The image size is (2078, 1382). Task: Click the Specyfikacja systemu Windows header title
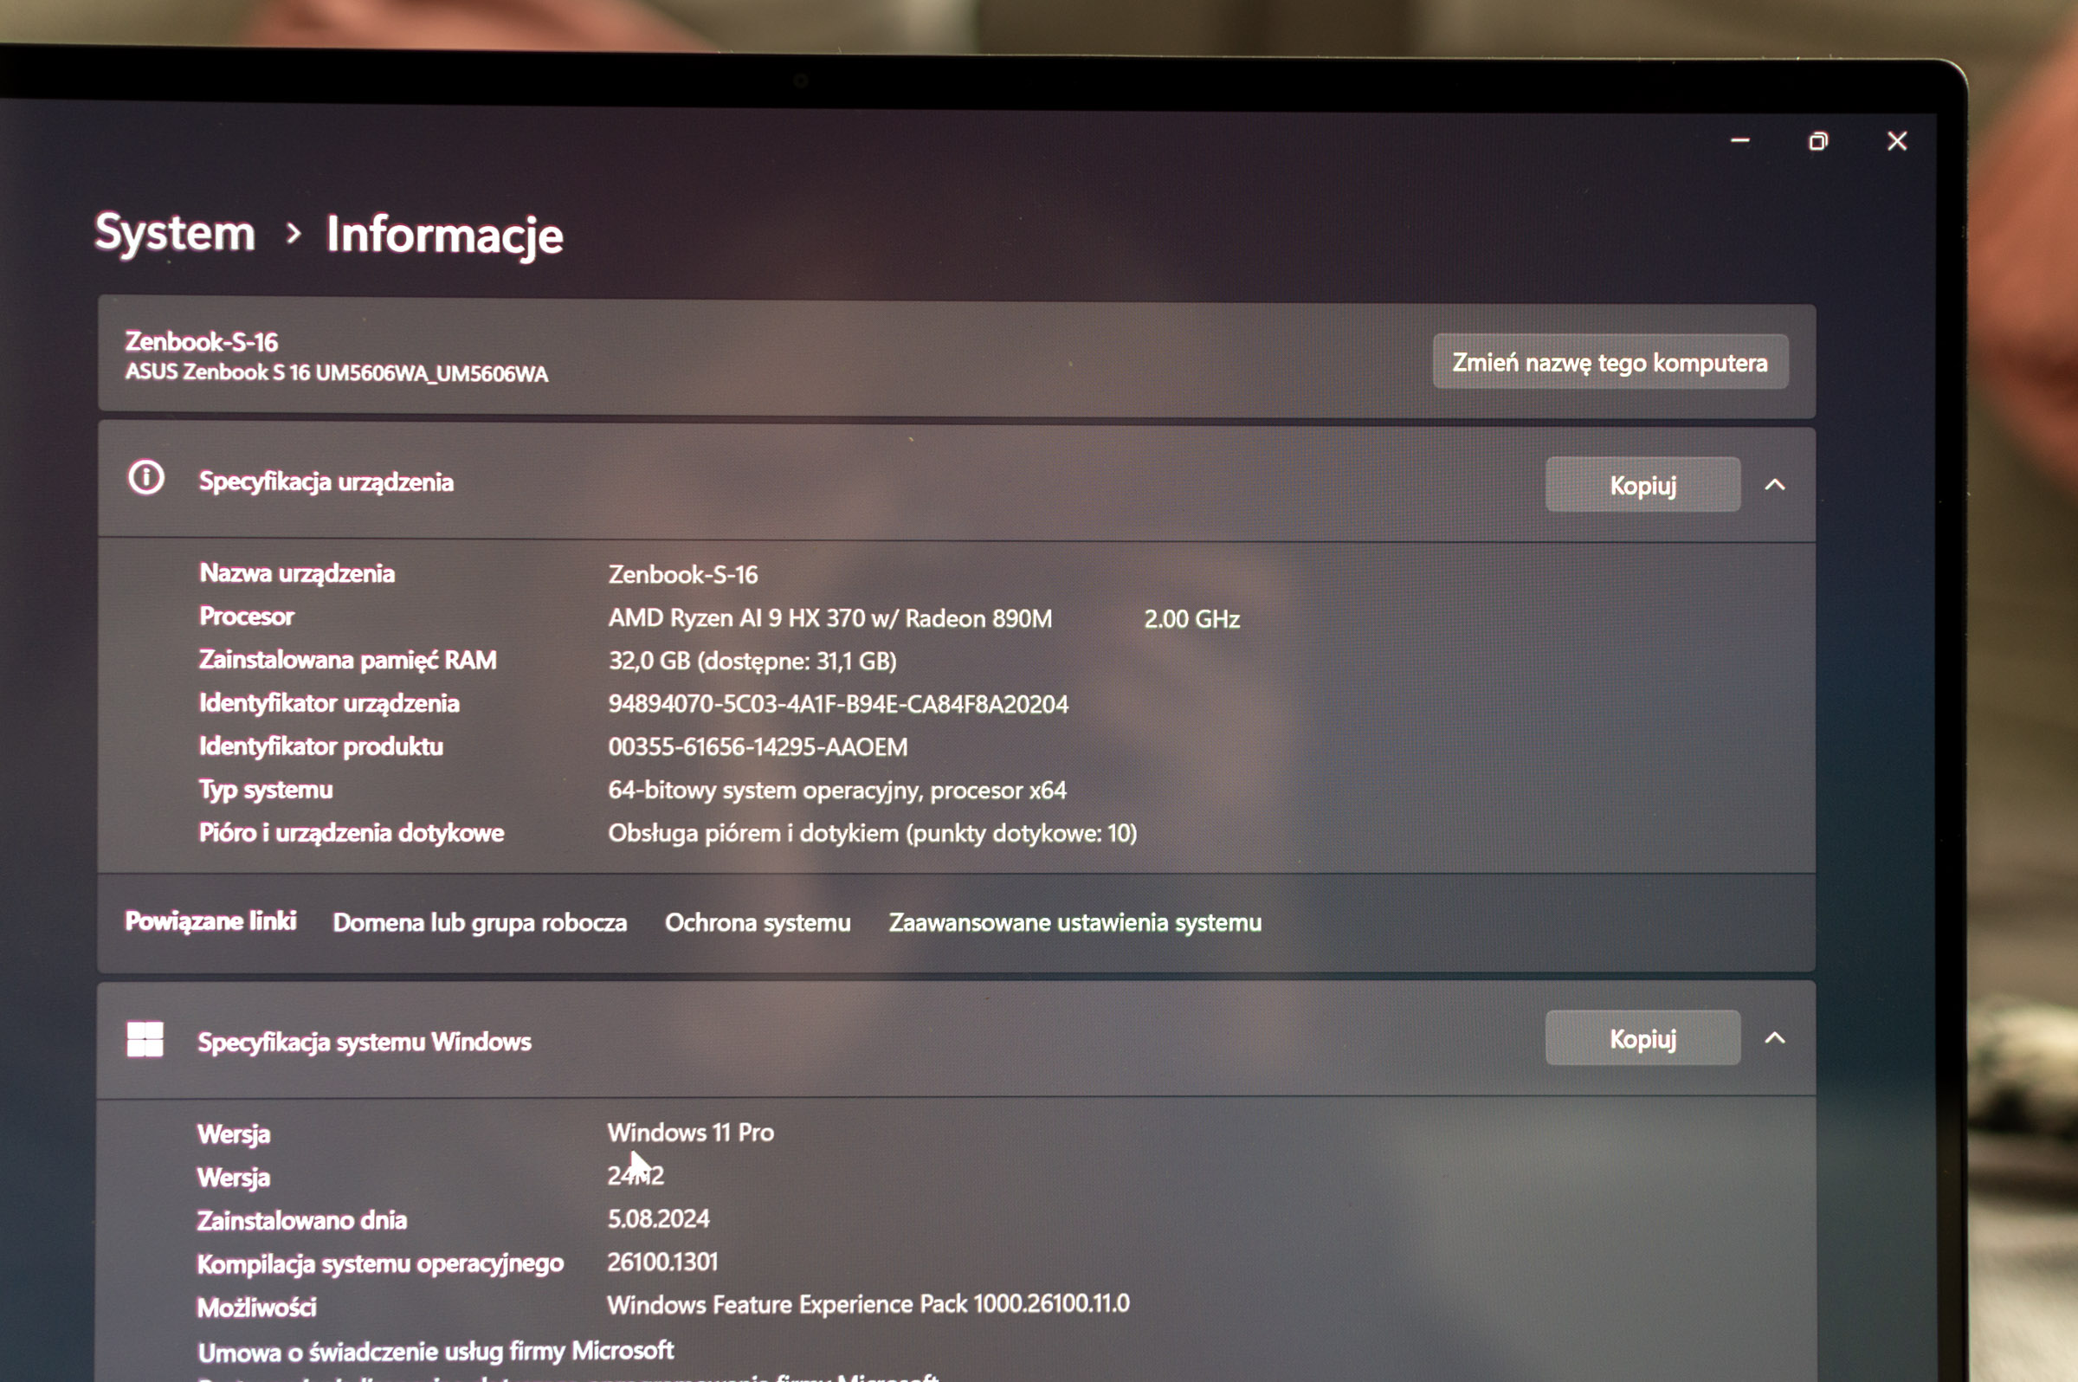364,1042
